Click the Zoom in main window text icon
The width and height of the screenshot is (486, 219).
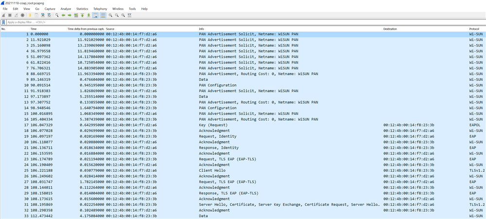(110, 15)
